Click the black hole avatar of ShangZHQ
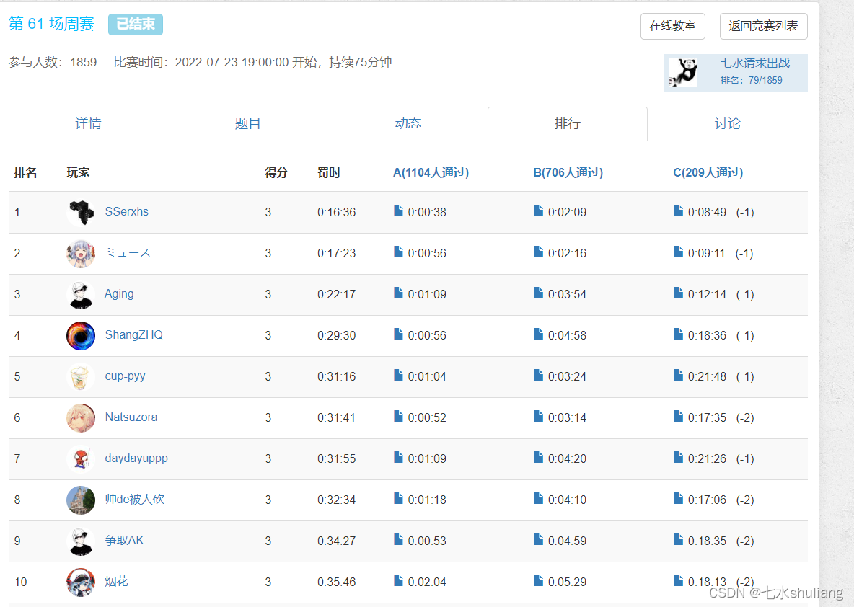The height and width of the screenshot is (607, 854). pos(81,335)
